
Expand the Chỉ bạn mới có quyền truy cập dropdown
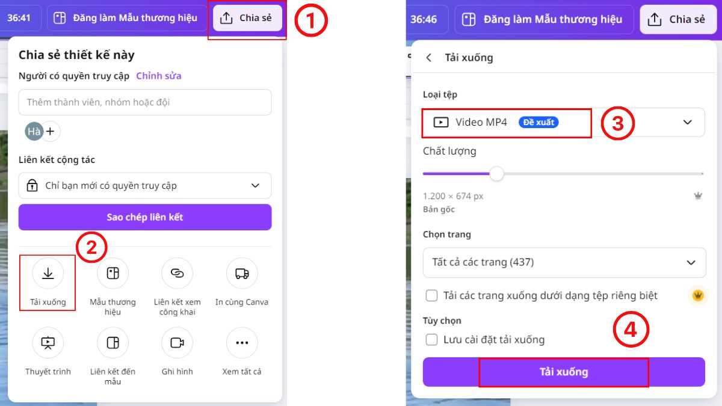[144, 185]
